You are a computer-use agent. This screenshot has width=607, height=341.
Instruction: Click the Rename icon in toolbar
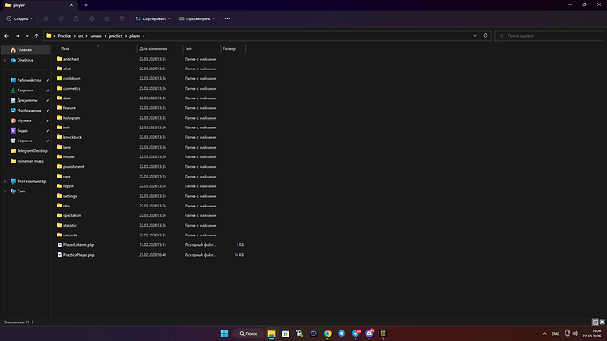coord(91,18)
